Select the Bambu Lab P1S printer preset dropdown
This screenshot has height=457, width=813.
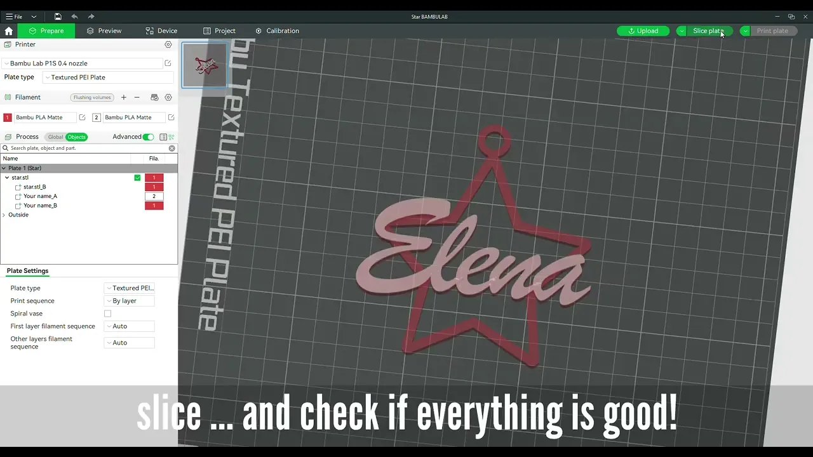pos(83,63)
